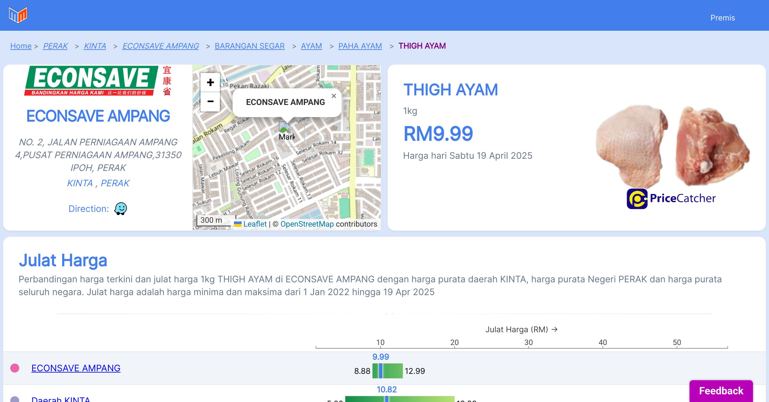Click the PriceCatcher logo
This screenshot has height=402, width=769.
tap(671, 198)
